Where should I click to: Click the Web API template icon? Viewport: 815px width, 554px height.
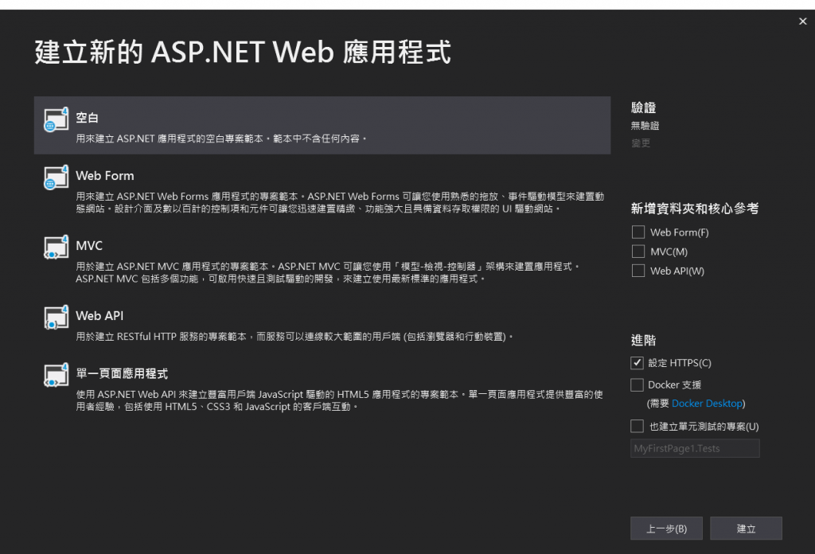click(57, 318)
